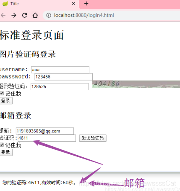180x191 pixels.
Task: Go to the browser home icon
Action: click(35, 15)
